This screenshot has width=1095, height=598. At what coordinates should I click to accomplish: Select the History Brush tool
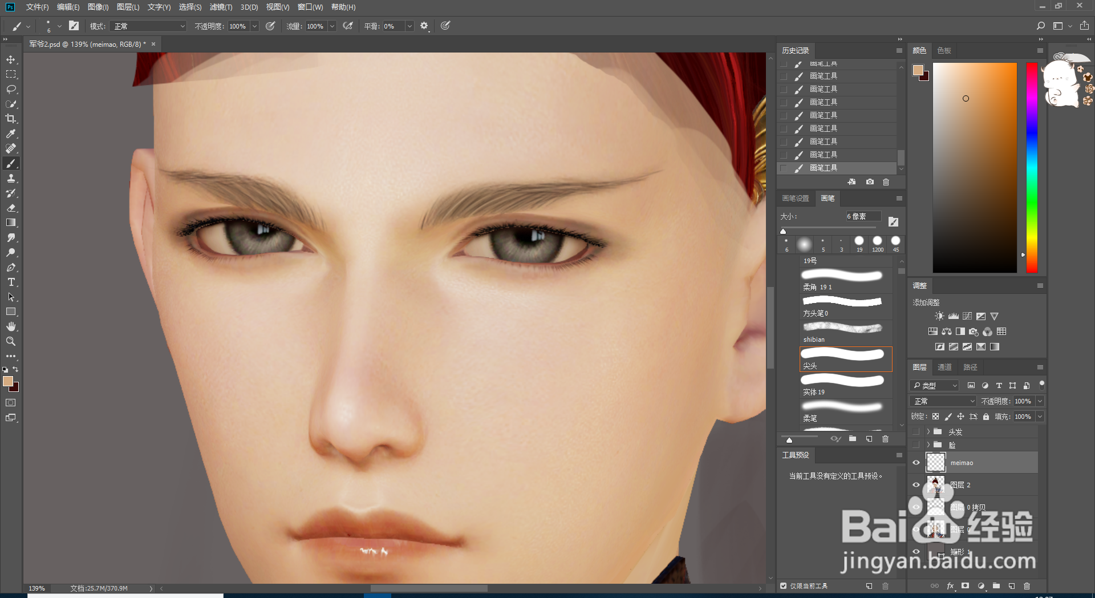coord(11,193)
